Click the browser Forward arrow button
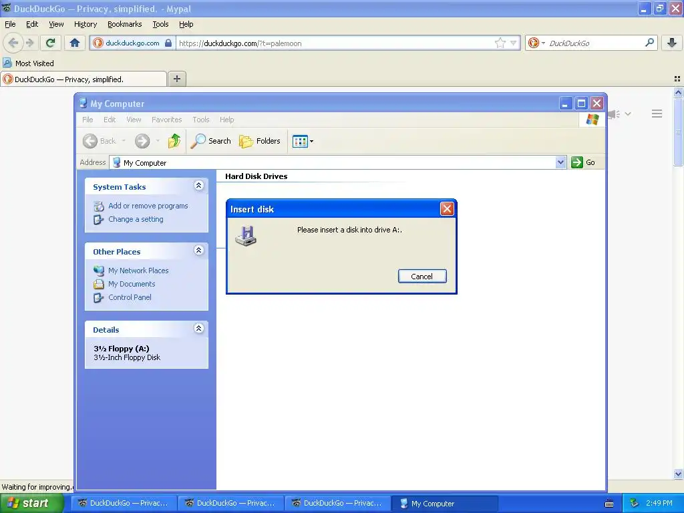This screenshot has height=513, width=684. pos(29,43)
